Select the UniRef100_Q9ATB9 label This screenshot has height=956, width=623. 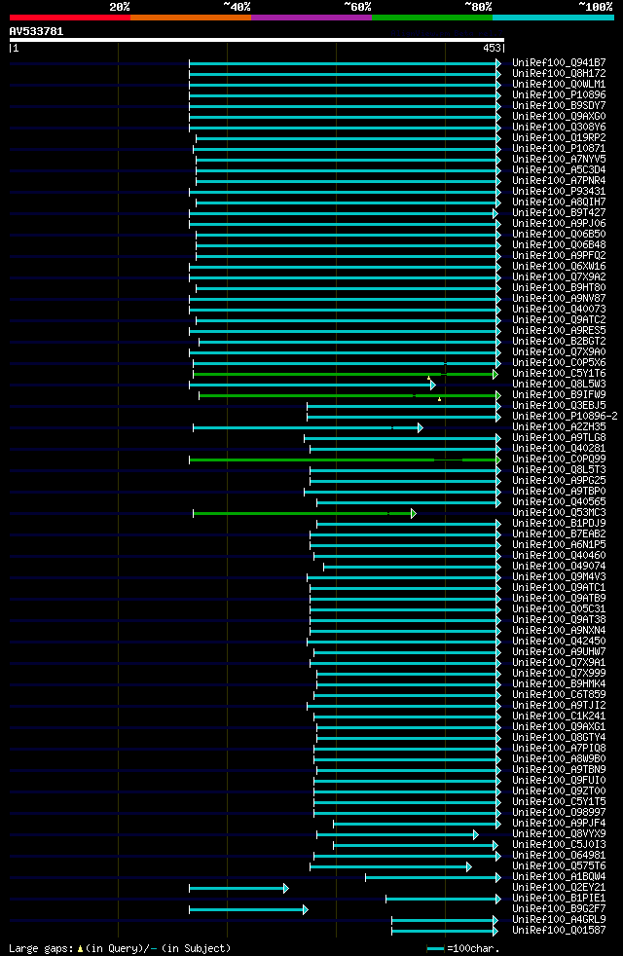point(559,599)
